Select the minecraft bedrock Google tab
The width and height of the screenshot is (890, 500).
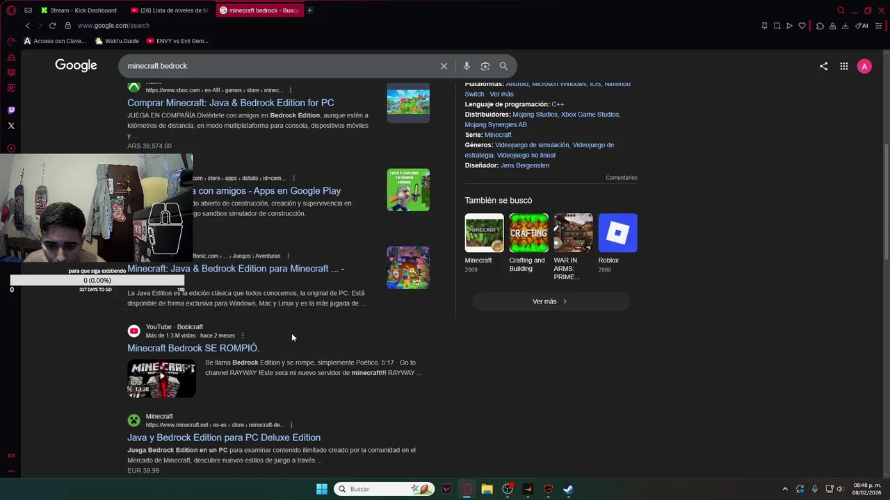[x=259, y=10]
